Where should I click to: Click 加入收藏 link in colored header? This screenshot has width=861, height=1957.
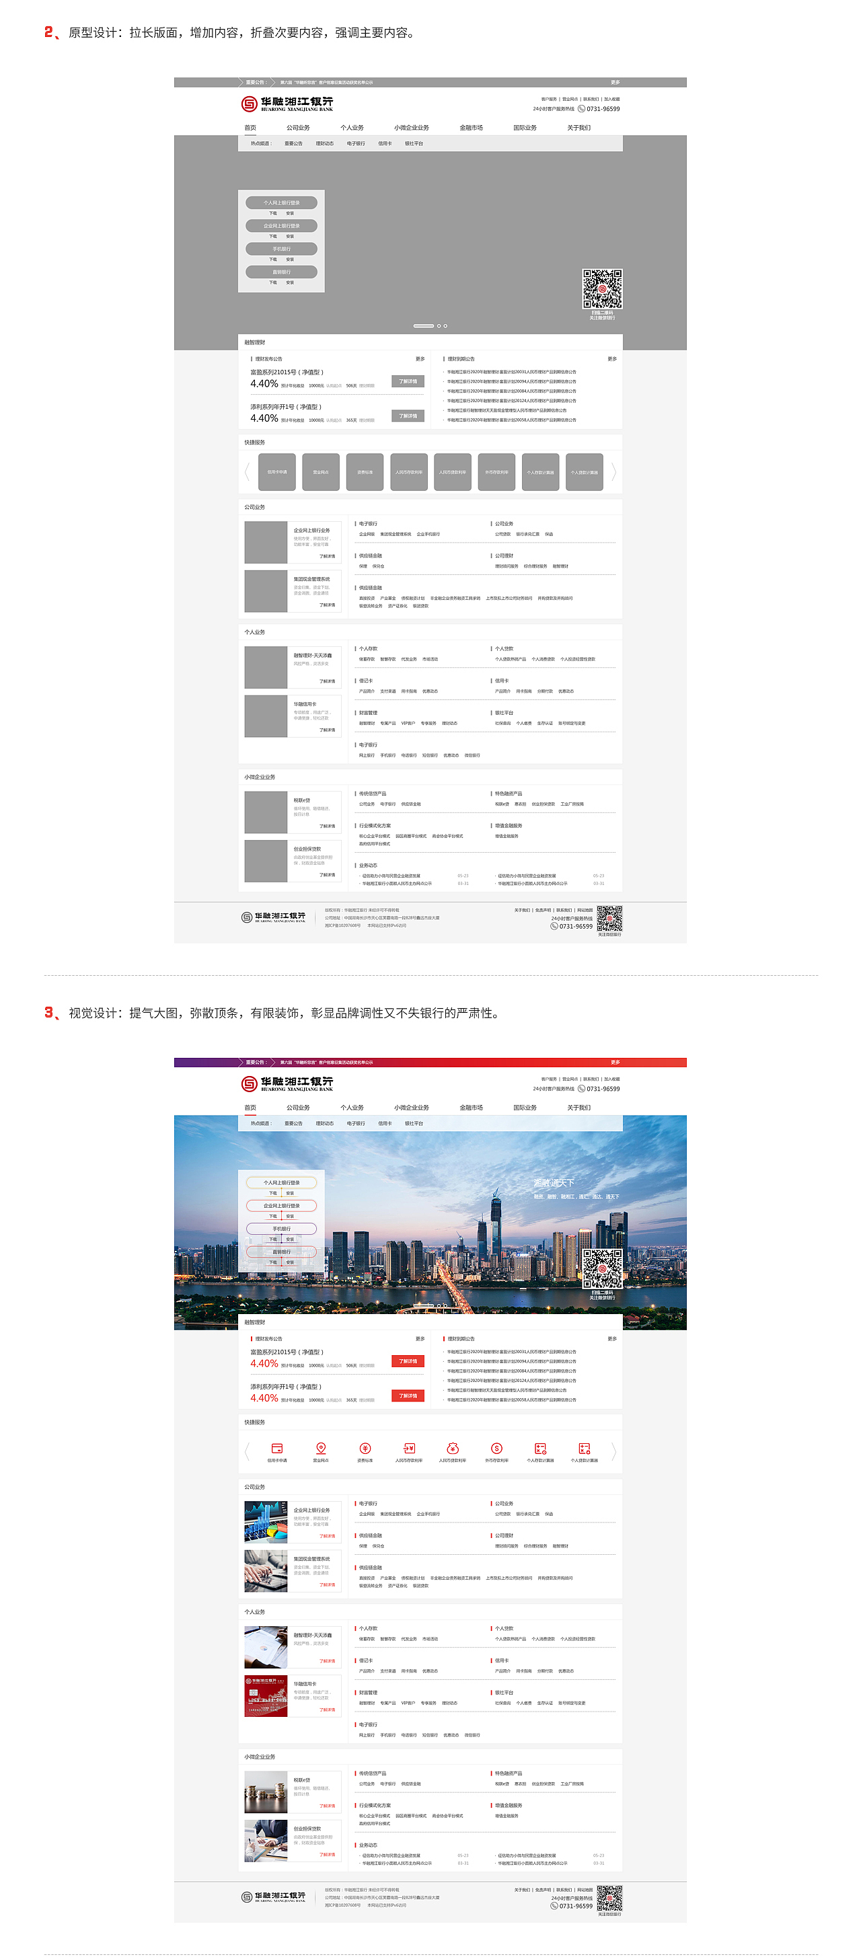click(611, 1079)
